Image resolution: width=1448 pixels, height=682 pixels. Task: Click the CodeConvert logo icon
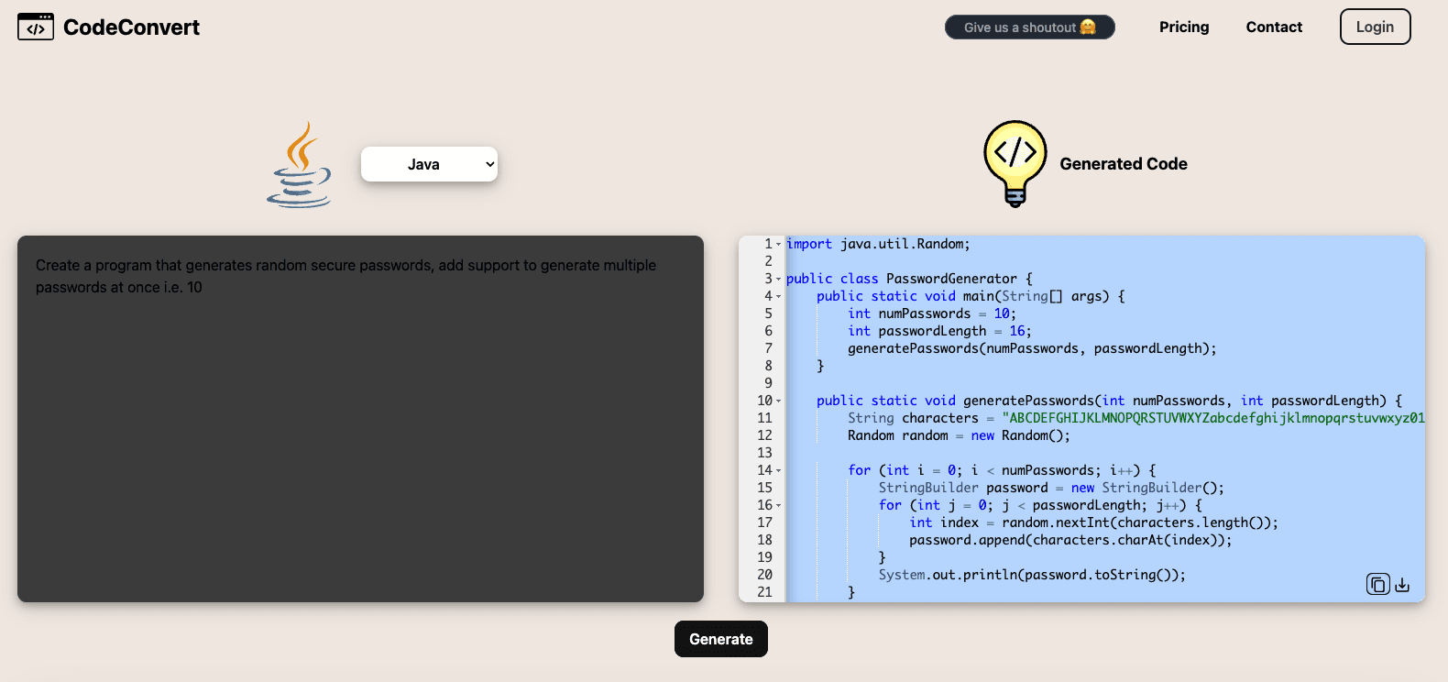click(36, 27)
